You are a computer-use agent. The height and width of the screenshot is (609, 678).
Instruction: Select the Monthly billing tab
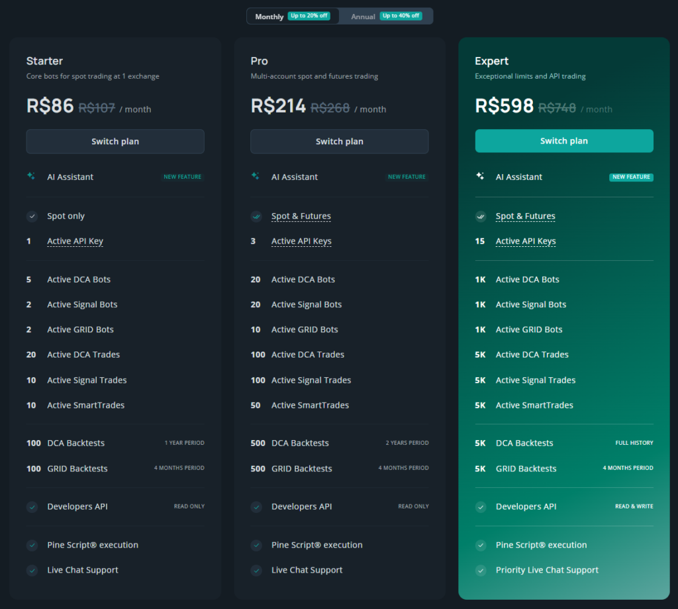coord(293,17)
